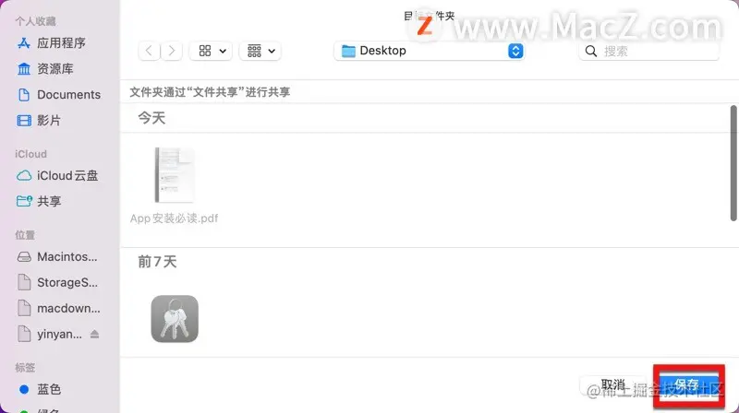Eject the yinyan... volume
Screen dimensions: 739x413
[95, 334]
